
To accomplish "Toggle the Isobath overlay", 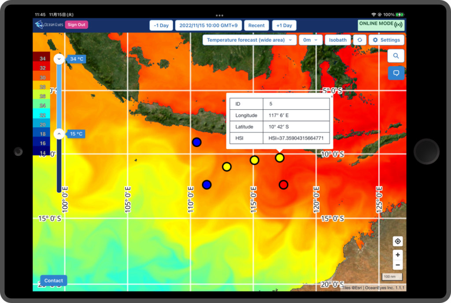I will [338, 40].
